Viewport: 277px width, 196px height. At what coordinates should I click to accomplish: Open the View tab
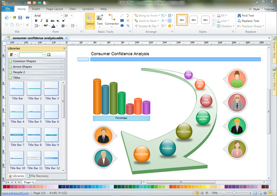click(72, 9)
